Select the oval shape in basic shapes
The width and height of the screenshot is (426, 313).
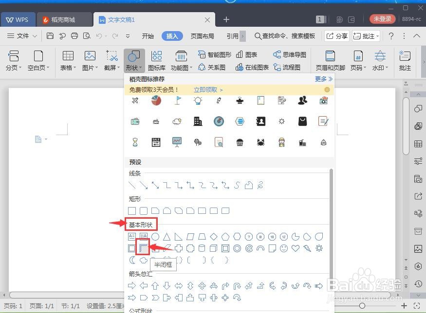[155, 237]
